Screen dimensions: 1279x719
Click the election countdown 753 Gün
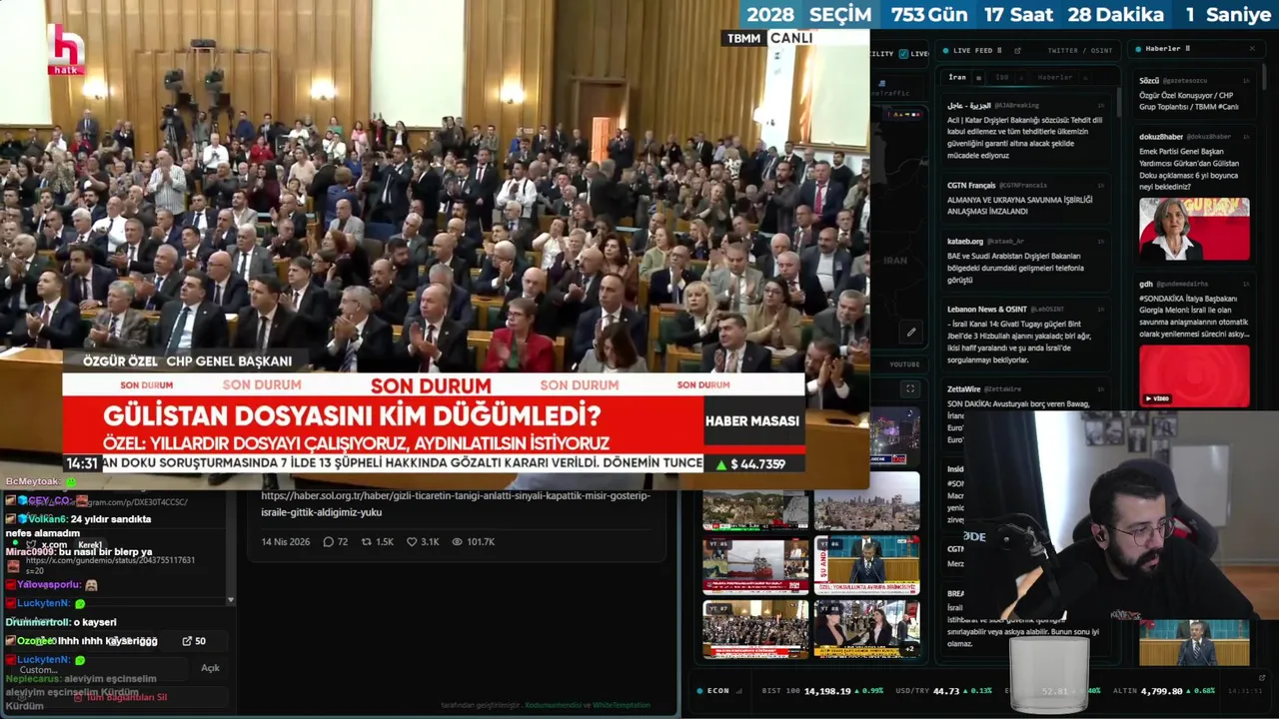929,15
